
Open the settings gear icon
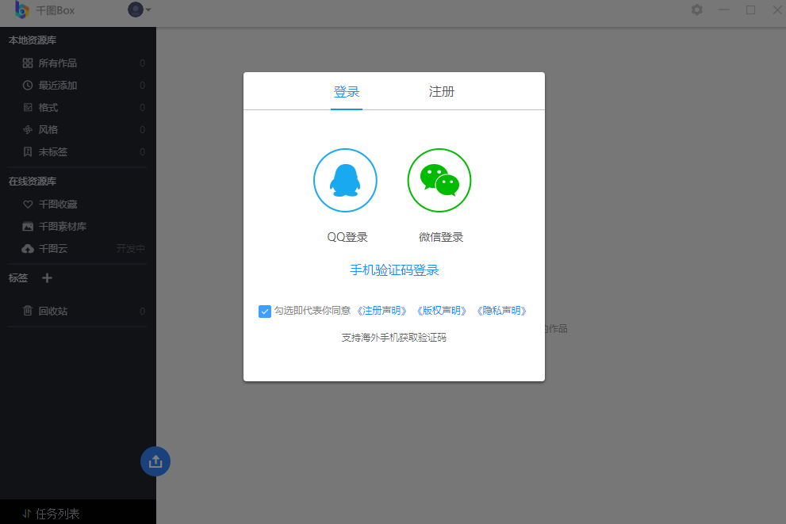point(697,10)
